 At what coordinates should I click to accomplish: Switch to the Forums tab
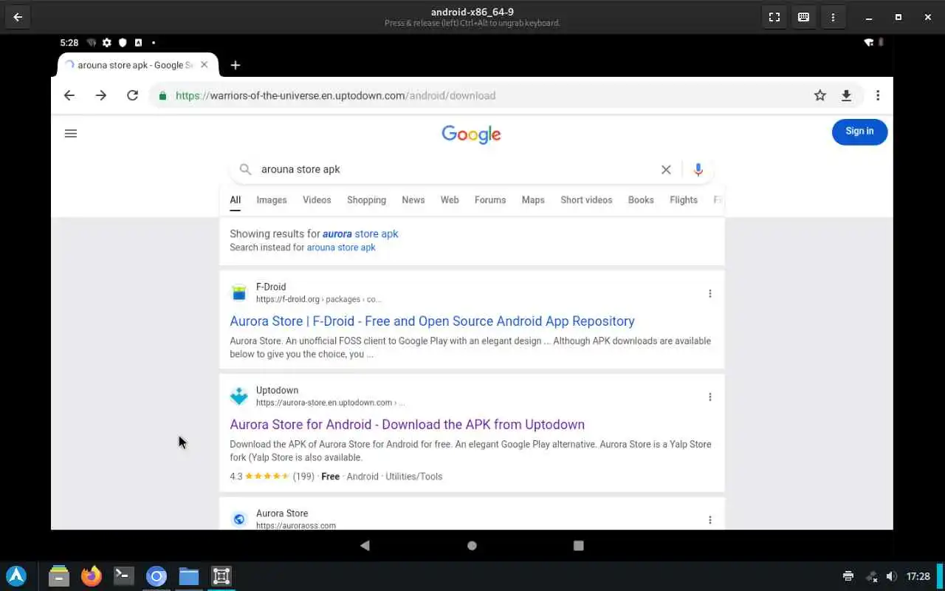[490, 200]
